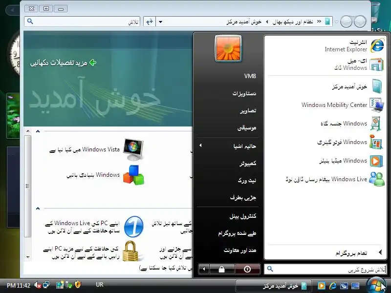Launch Windows میڈیا پلیئر from Start menu

(x=325, y=161)
